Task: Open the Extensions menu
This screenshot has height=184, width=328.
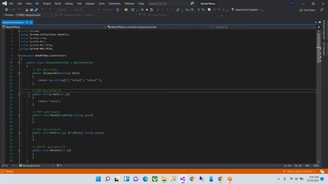Action: click(x=115, y=4)
